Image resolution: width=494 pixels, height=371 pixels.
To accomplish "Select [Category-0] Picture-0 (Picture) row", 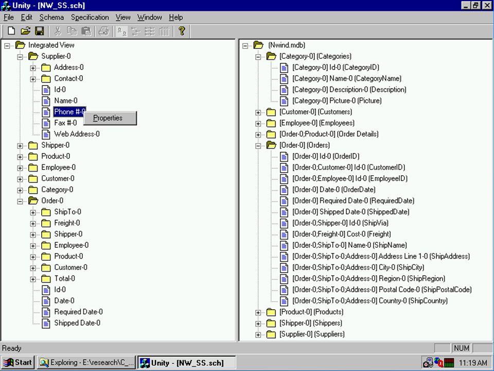I will tap(337, 100).
